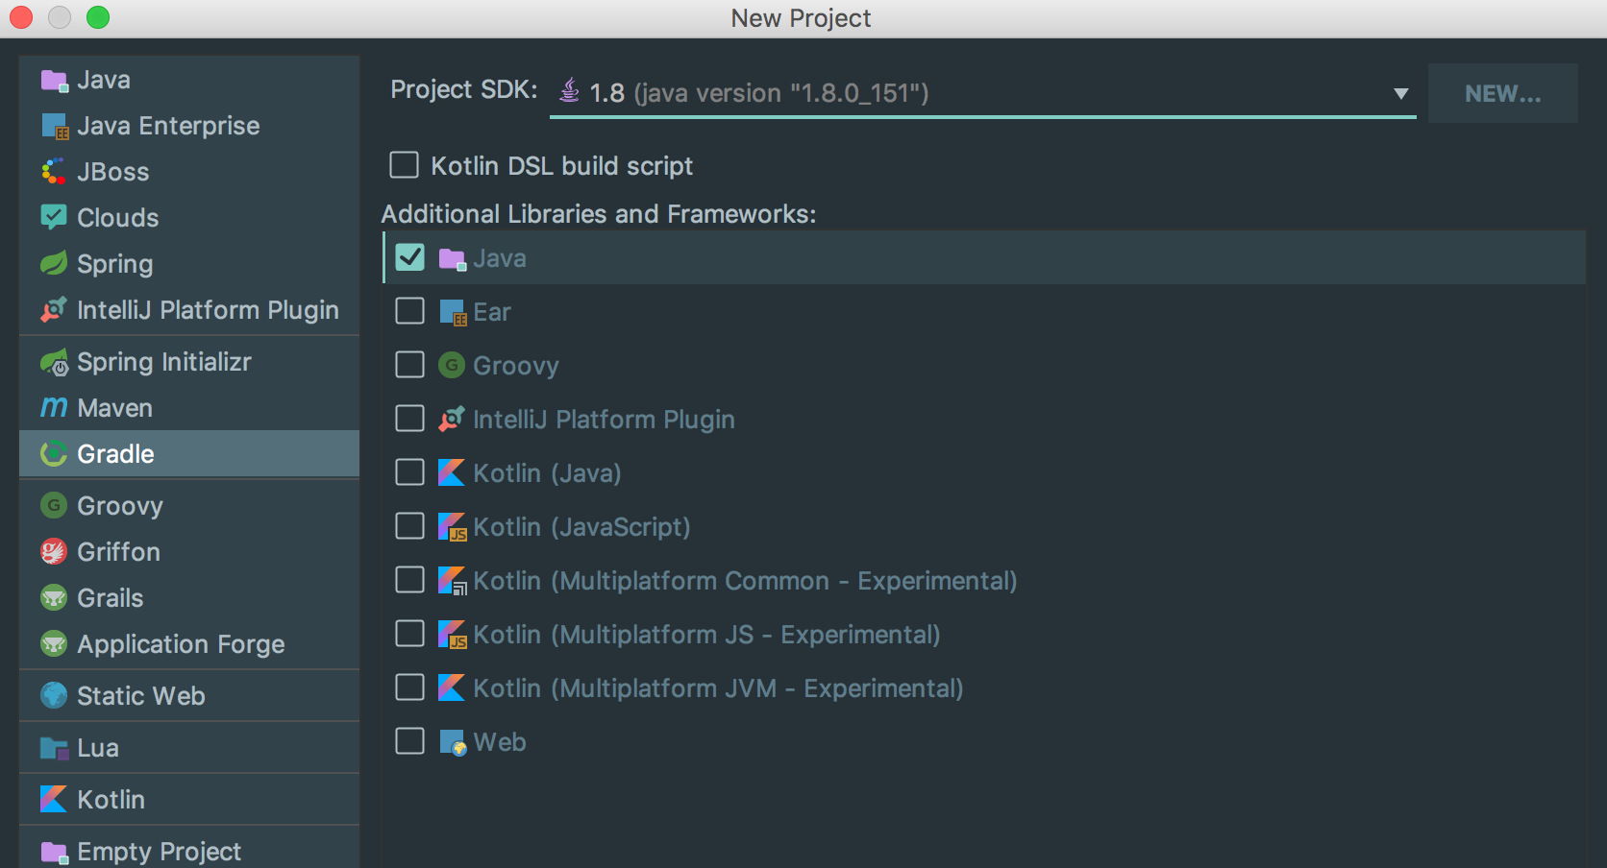Click the Empty Project folder icon

tap(54, 852)
